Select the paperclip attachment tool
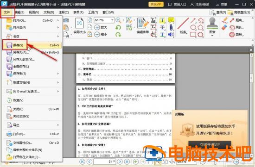255x167 pixels. click(171, 27)
